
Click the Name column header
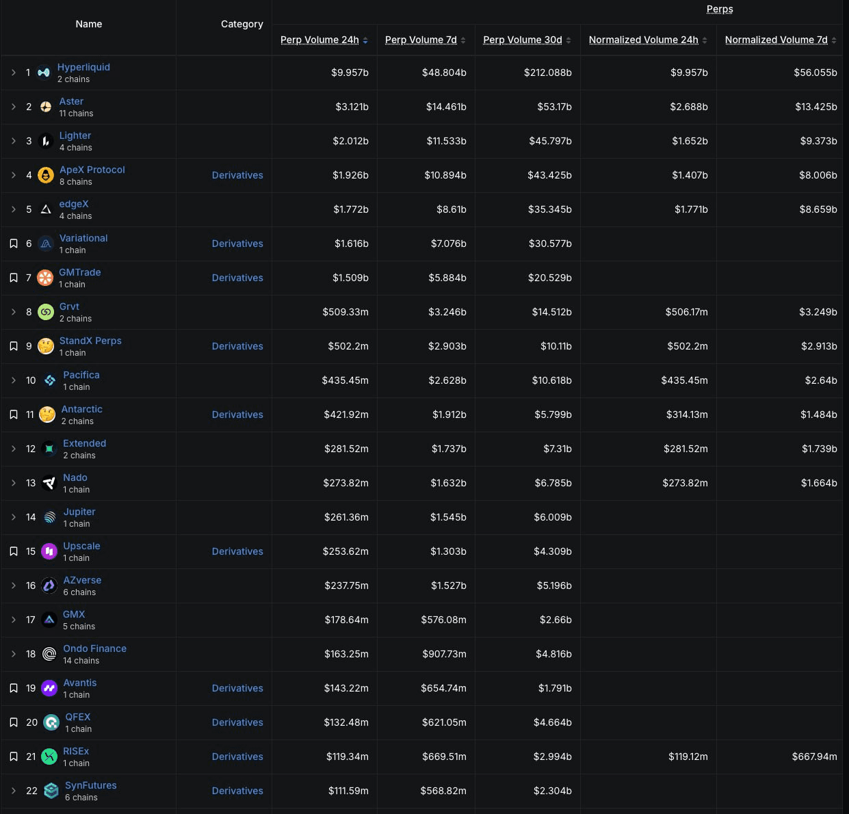[x=89, y=24]
